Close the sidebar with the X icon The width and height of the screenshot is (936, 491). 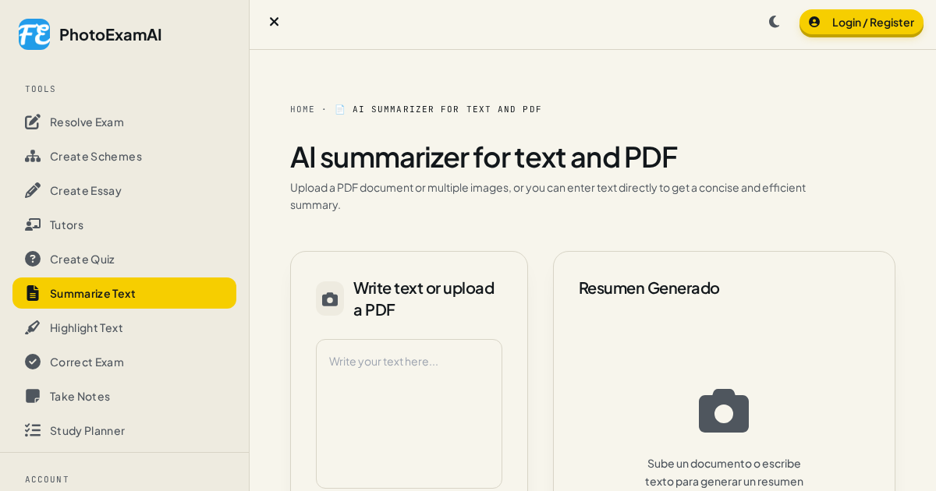tap(274, 22)
